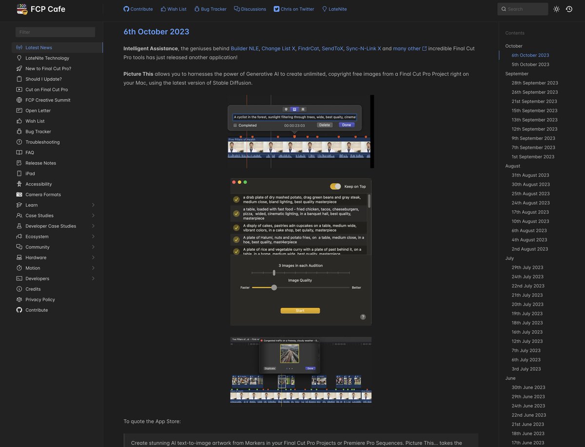
Task: Expand the Ecosystem section chevron
Action: 93,236
